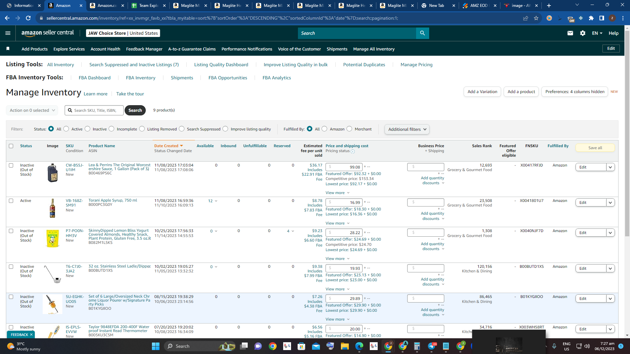Image resolution: width=630 pixels, height=354 pixels.
Task: Choose Search Suppressed status filter
Action: tap(182, 129)
